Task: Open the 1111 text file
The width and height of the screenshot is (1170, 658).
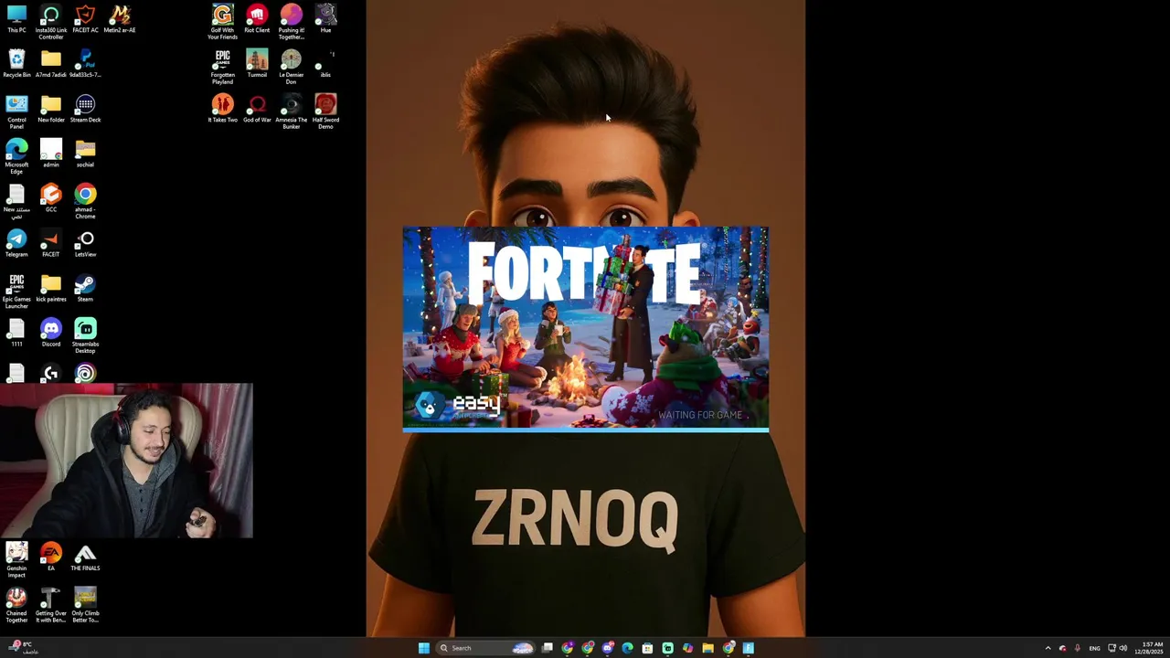Action: pos(16,333)
